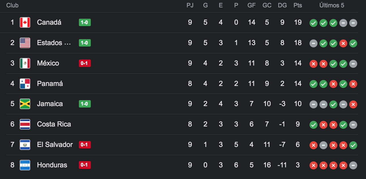Click the Panamá flag icon
This screenshot has height=179, width=366.
pos(25,83)
